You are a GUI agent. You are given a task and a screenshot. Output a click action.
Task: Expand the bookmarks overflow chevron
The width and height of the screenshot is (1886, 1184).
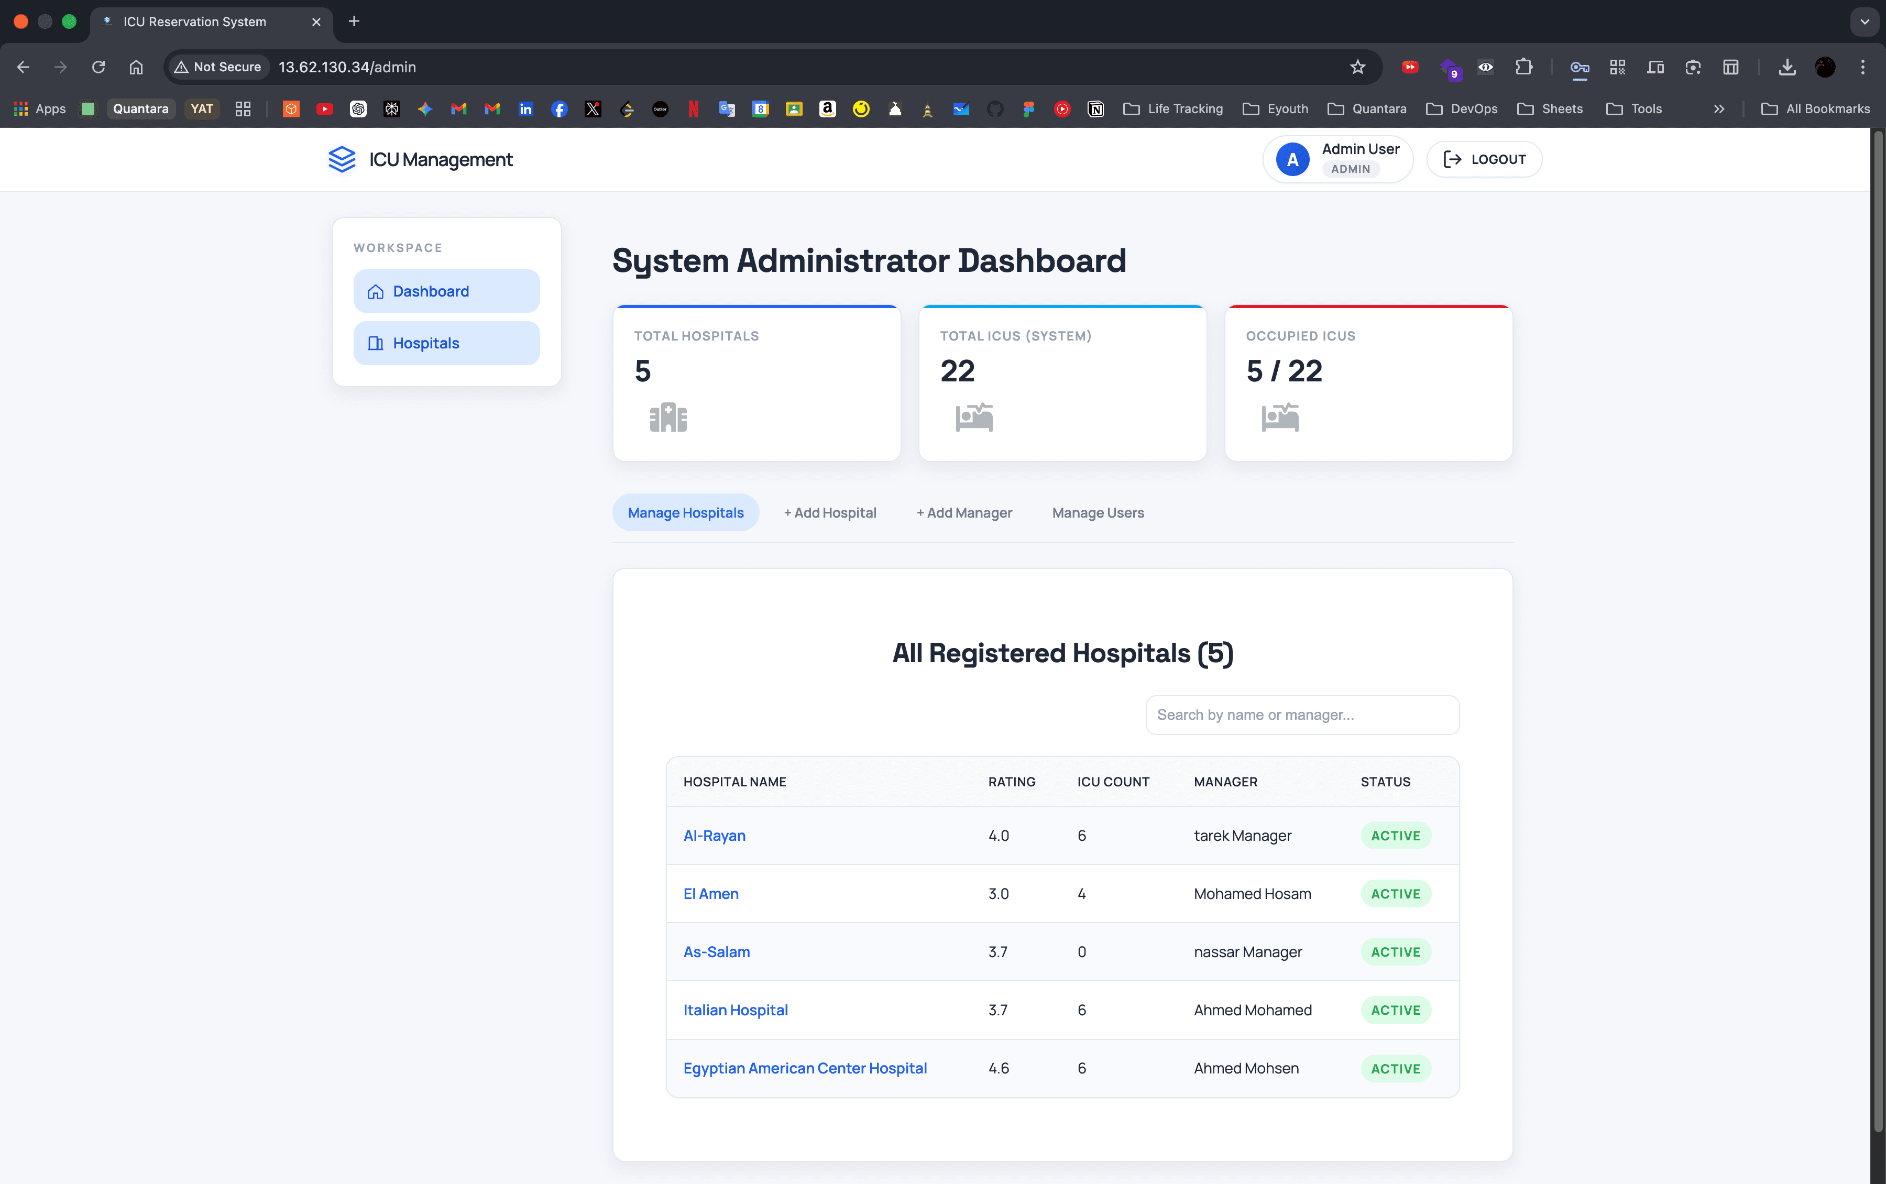coord(1719,109)
